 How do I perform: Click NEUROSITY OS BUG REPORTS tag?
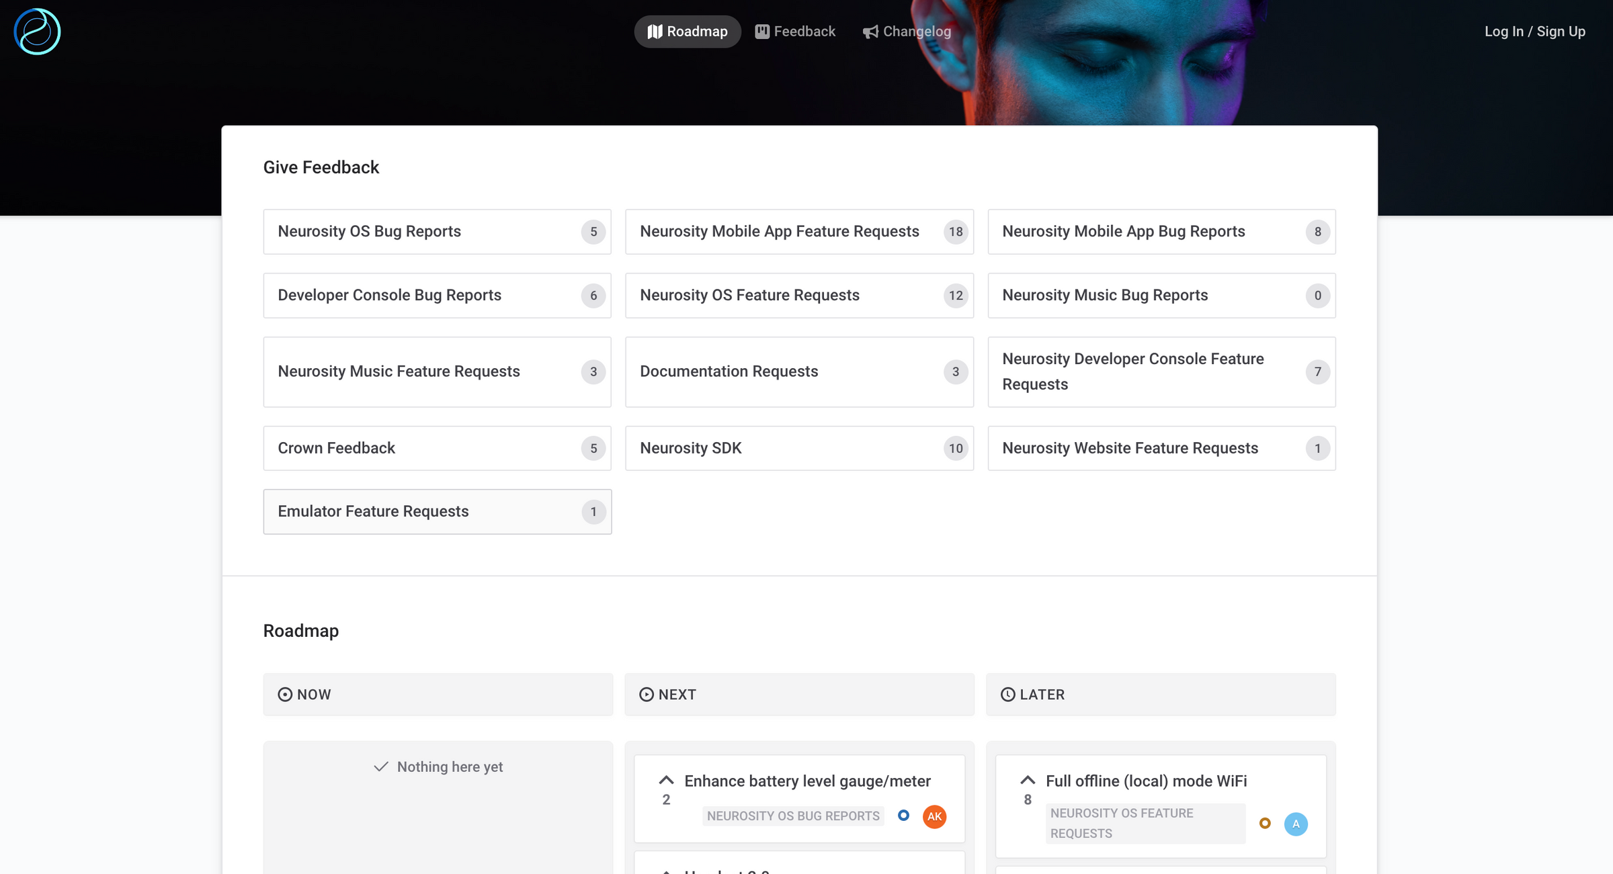(x=792, y=816)
